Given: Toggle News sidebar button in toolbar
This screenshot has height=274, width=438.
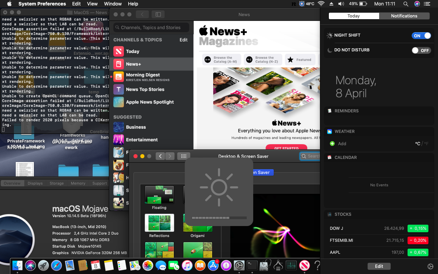Looking at the screenshot, I should click(x=158, y=14).
